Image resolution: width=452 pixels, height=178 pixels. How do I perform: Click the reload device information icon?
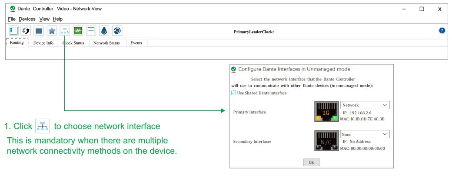tap(26, 30)
